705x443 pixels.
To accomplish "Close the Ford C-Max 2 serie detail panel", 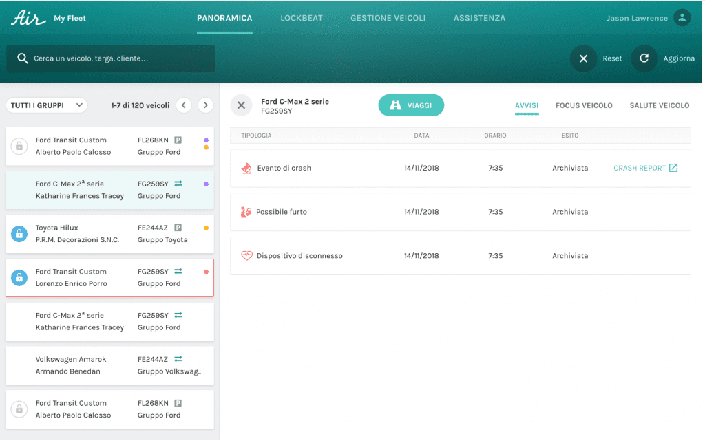I will pyautogui.click(x=242, y=105).
